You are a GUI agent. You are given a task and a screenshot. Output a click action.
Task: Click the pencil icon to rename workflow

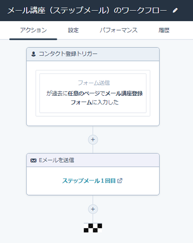point(175,11)
